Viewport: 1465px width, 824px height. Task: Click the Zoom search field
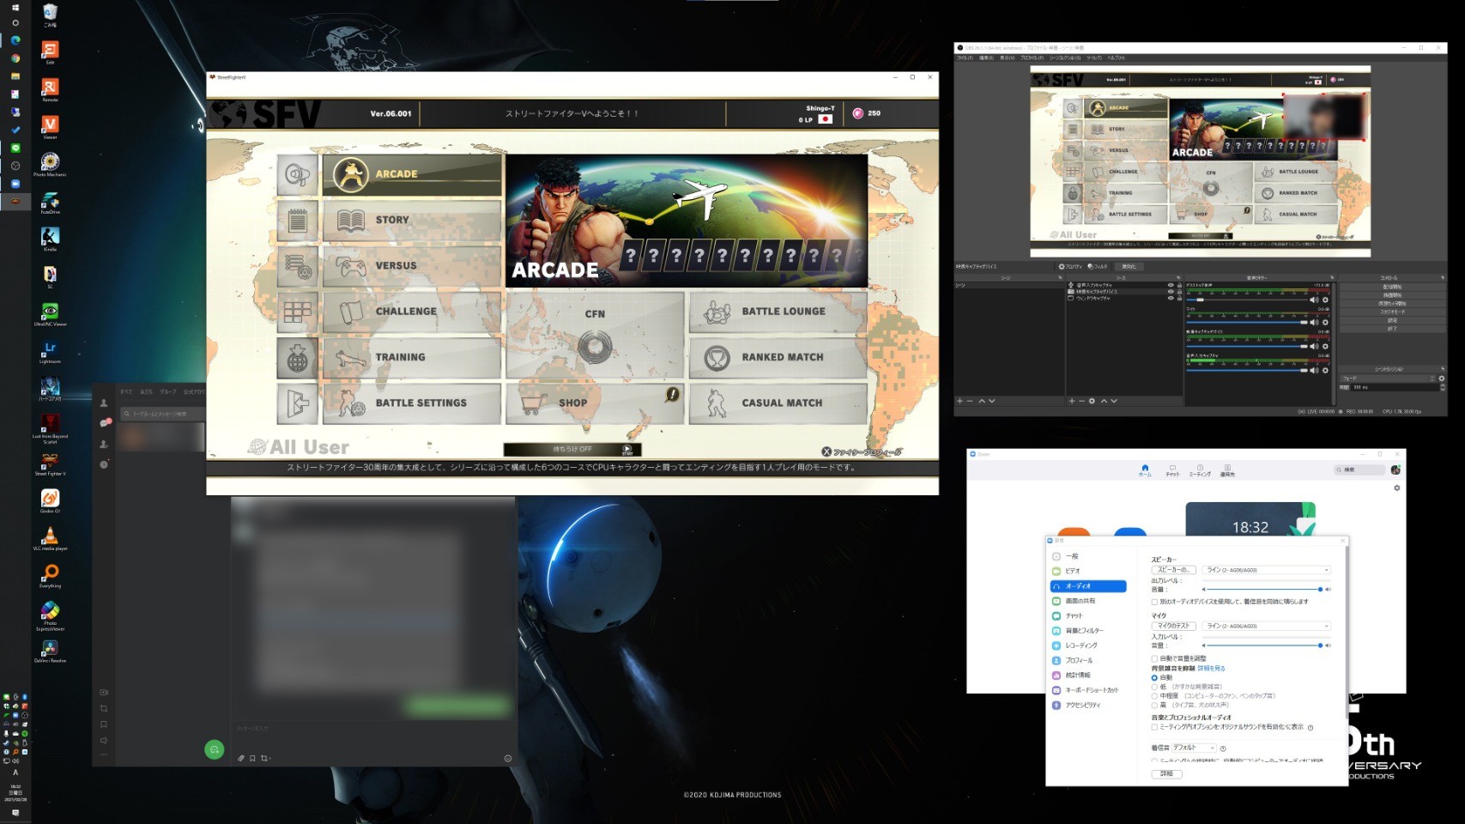click(1359, 470)
